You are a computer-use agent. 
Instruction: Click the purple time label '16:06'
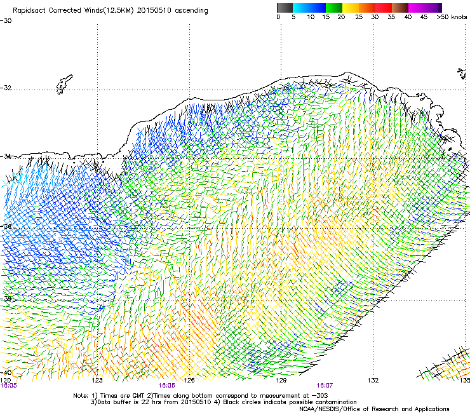pos(166,386)
